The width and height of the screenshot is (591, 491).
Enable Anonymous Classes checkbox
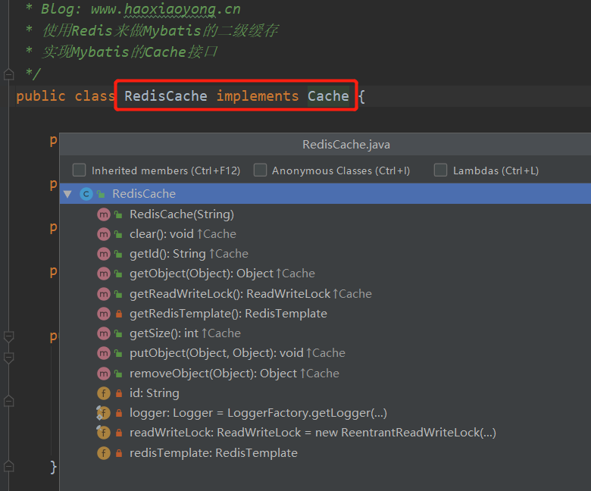[x=260, y=170]
